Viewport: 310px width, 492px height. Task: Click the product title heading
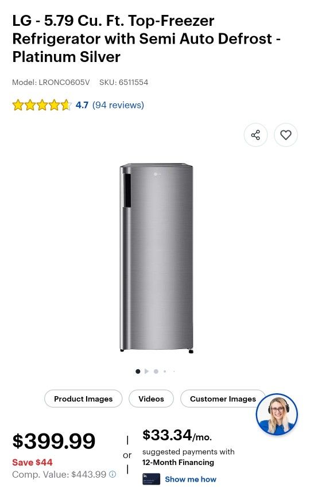(146, 38)
